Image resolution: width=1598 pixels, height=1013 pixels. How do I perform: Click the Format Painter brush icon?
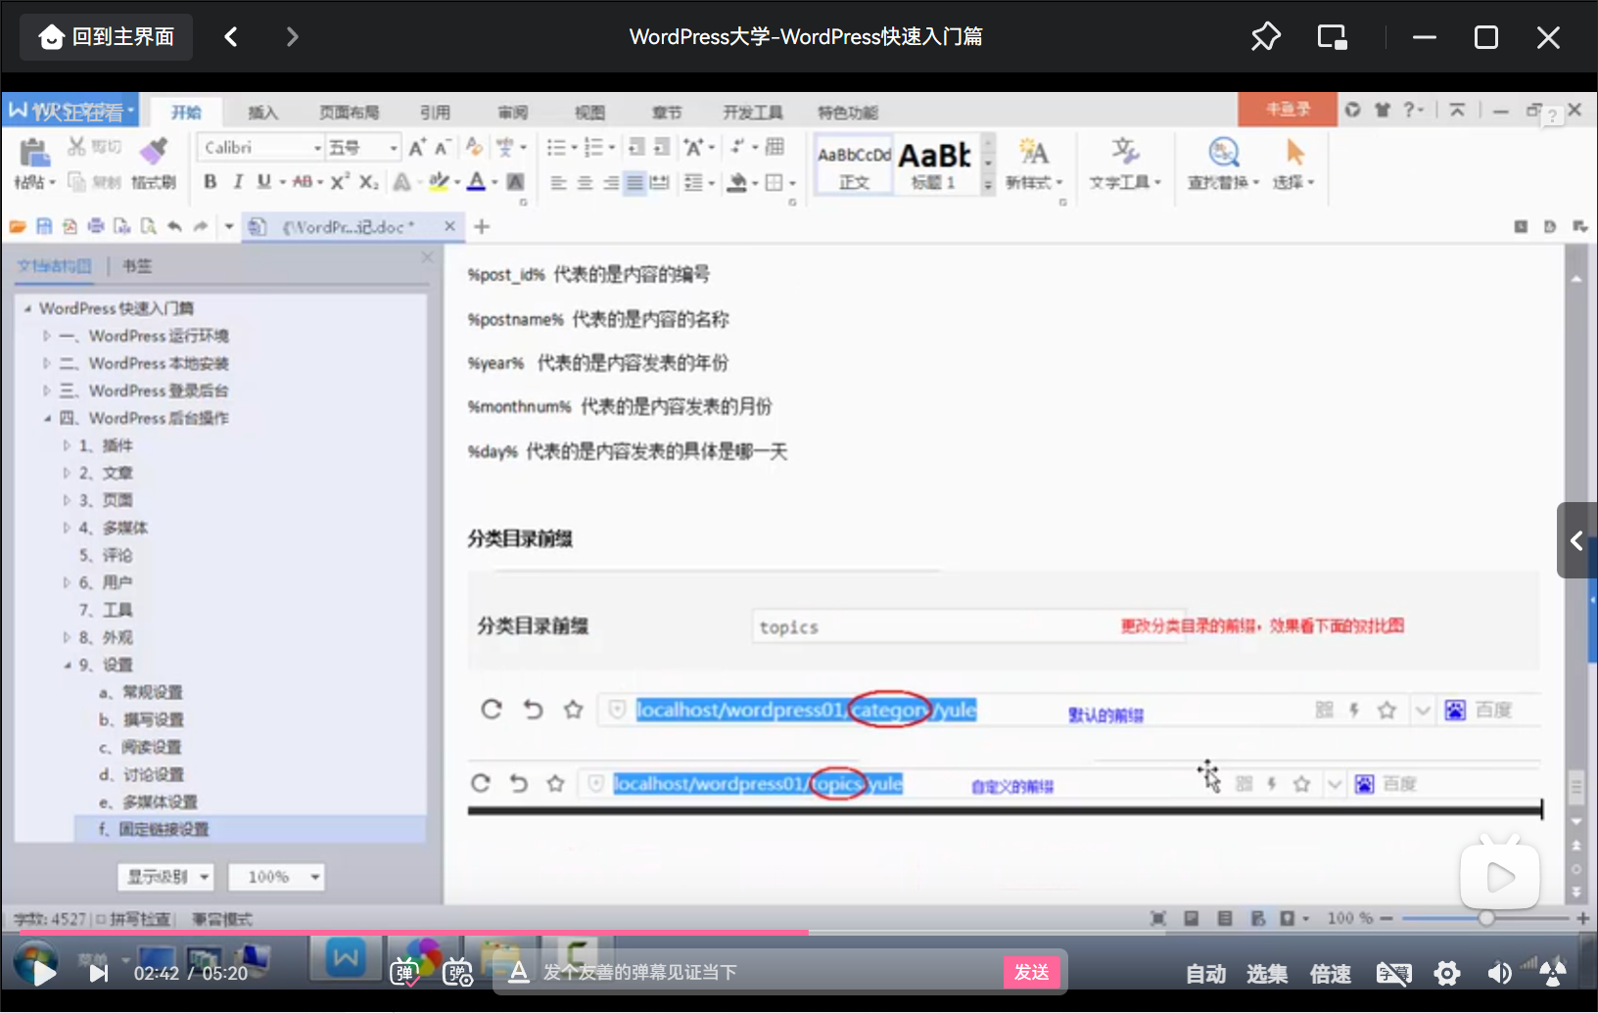click(x=153, y=150)
